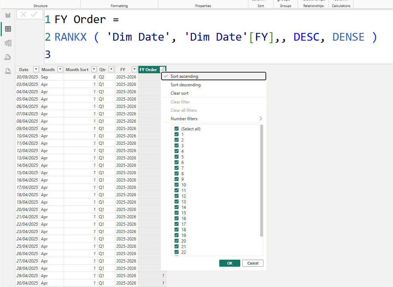Click the date cell 15/04/2025
The width and height of the screenshot is (393, 287).
[27, 172]
